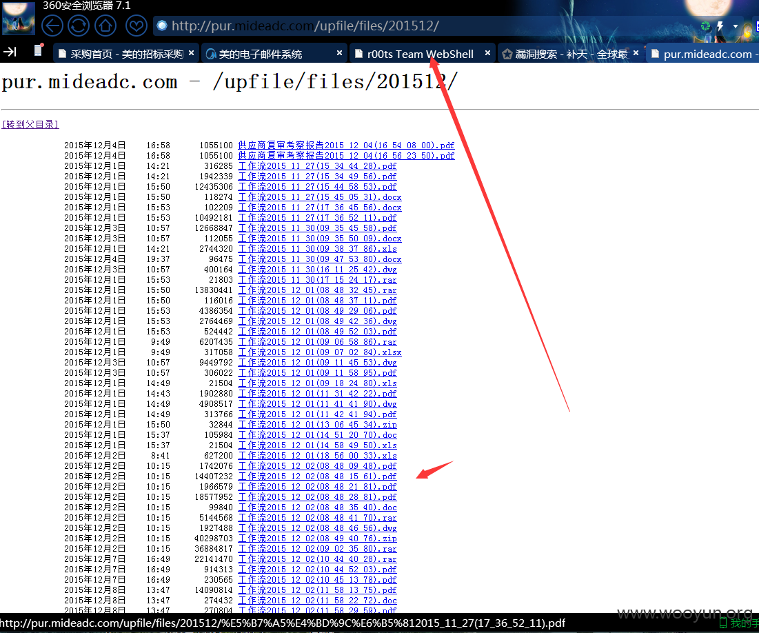
Task: Open 工作流2015_11_30(17_15_24_17).rar
Action: (x=317, y=280)
